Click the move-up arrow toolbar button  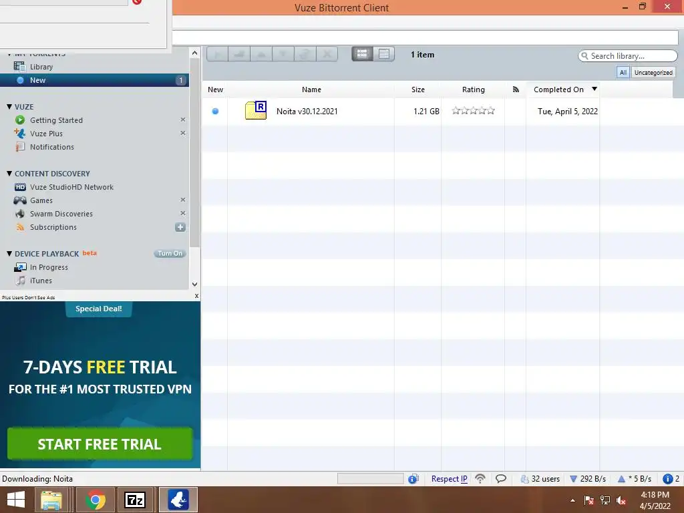[x=261, y=54]
